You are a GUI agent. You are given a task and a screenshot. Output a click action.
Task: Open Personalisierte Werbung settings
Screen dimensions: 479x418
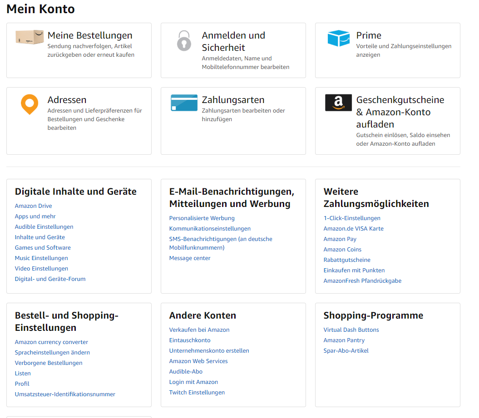[x=202, y=218]
